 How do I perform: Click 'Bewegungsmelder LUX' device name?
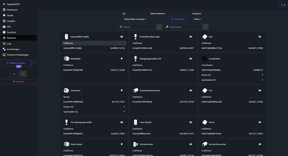[150, 59]
